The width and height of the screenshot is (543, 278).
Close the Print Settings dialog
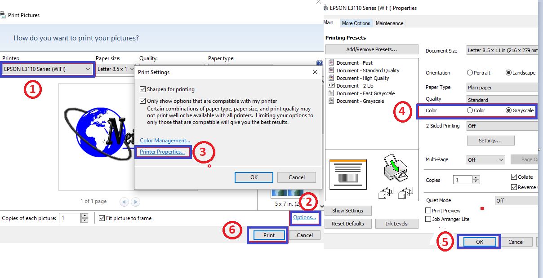click(315, 72)
